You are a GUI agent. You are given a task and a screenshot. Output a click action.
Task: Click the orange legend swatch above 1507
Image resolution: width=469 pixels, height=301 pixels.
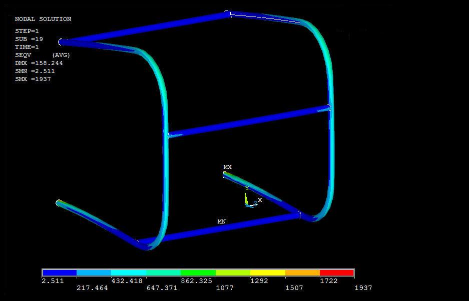coord(302,272)
